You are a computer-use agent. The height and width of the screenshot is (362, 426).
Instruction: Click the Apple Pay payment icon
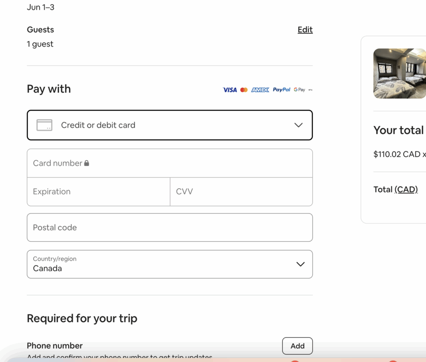(x=311, y=89)
